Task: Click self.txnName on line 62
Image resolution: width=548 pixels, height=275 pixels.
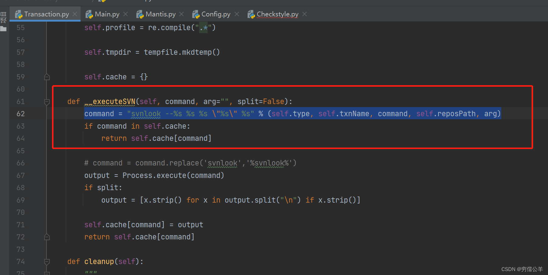Action: coord(344,114)
